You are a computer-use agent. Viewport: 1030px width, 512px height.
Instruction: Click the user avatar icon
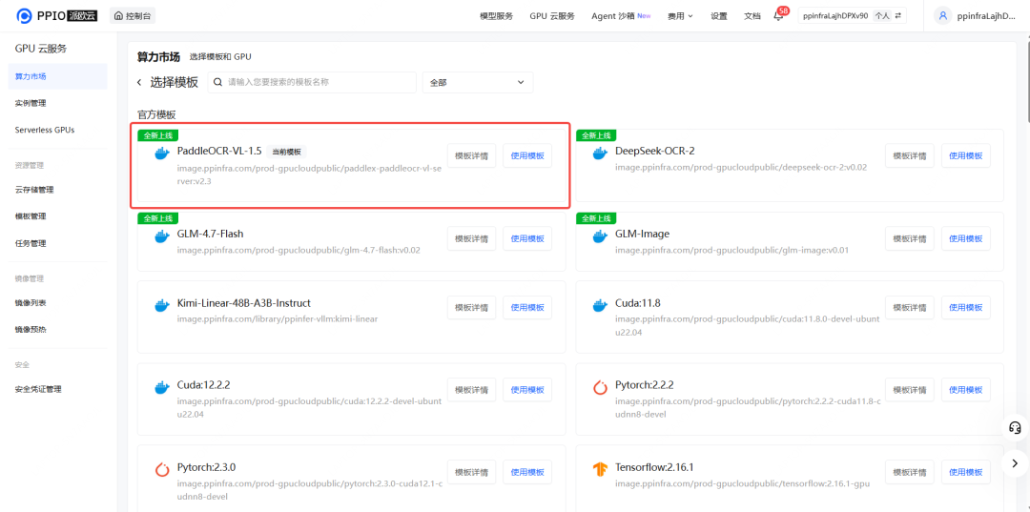943,15
